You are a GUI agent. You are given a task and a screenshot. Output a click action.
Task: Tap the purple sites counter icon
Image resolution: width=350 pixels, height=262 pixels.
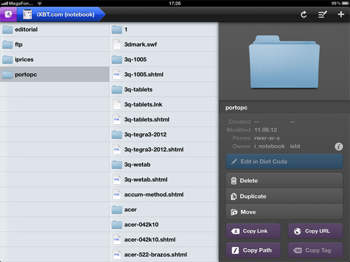coord(8,15)
